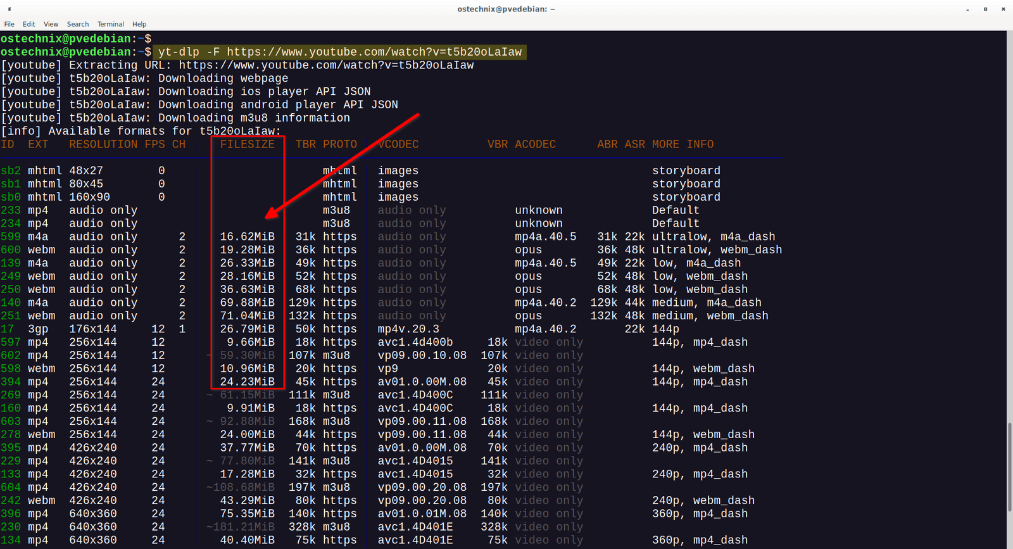Open the File menu
This screenshot has width=1013, height=549.
9,24
